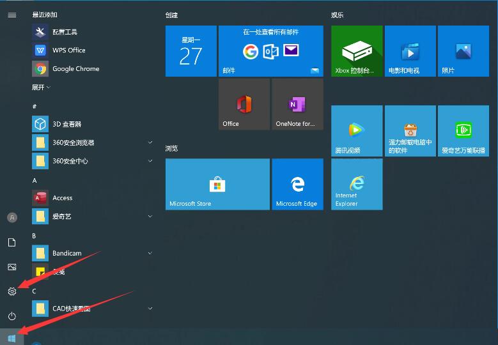This screenshot has height=345, width=498.
Task: Expand the recently added list with 展开
Action: [x=41, y=88]
